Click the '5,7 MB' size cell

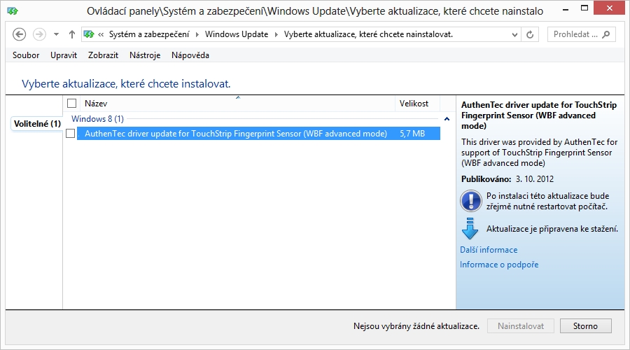tap(412, 134)
